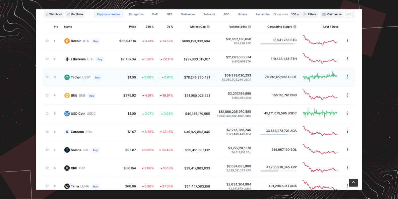The height and width of the screenshot is (199, 398).
Task: Open the Portfolio button
Action: click(75, 14)
